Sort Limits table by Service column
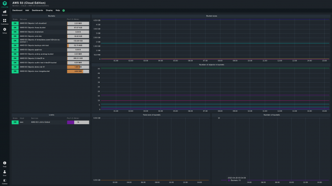The height and width of the screenshot is (186, 332). click(x=35, y=118)
